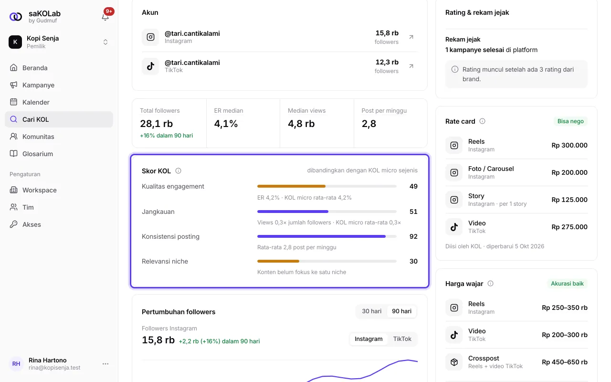Click the ER median label

[229, 110]
